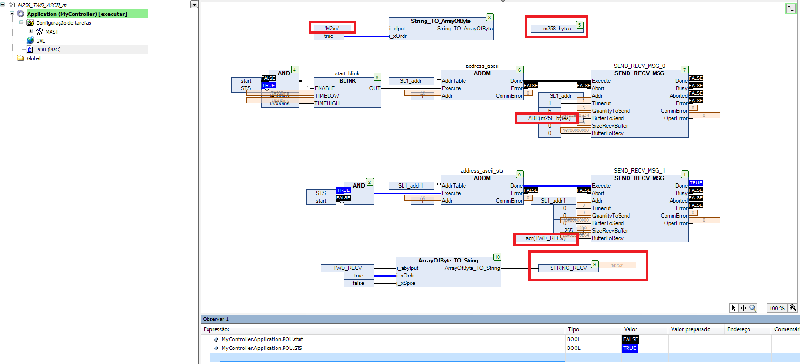Click the address_ascii_sts ADDM block header
Viewport: 800px width, 364px height.
click(482, 178)
